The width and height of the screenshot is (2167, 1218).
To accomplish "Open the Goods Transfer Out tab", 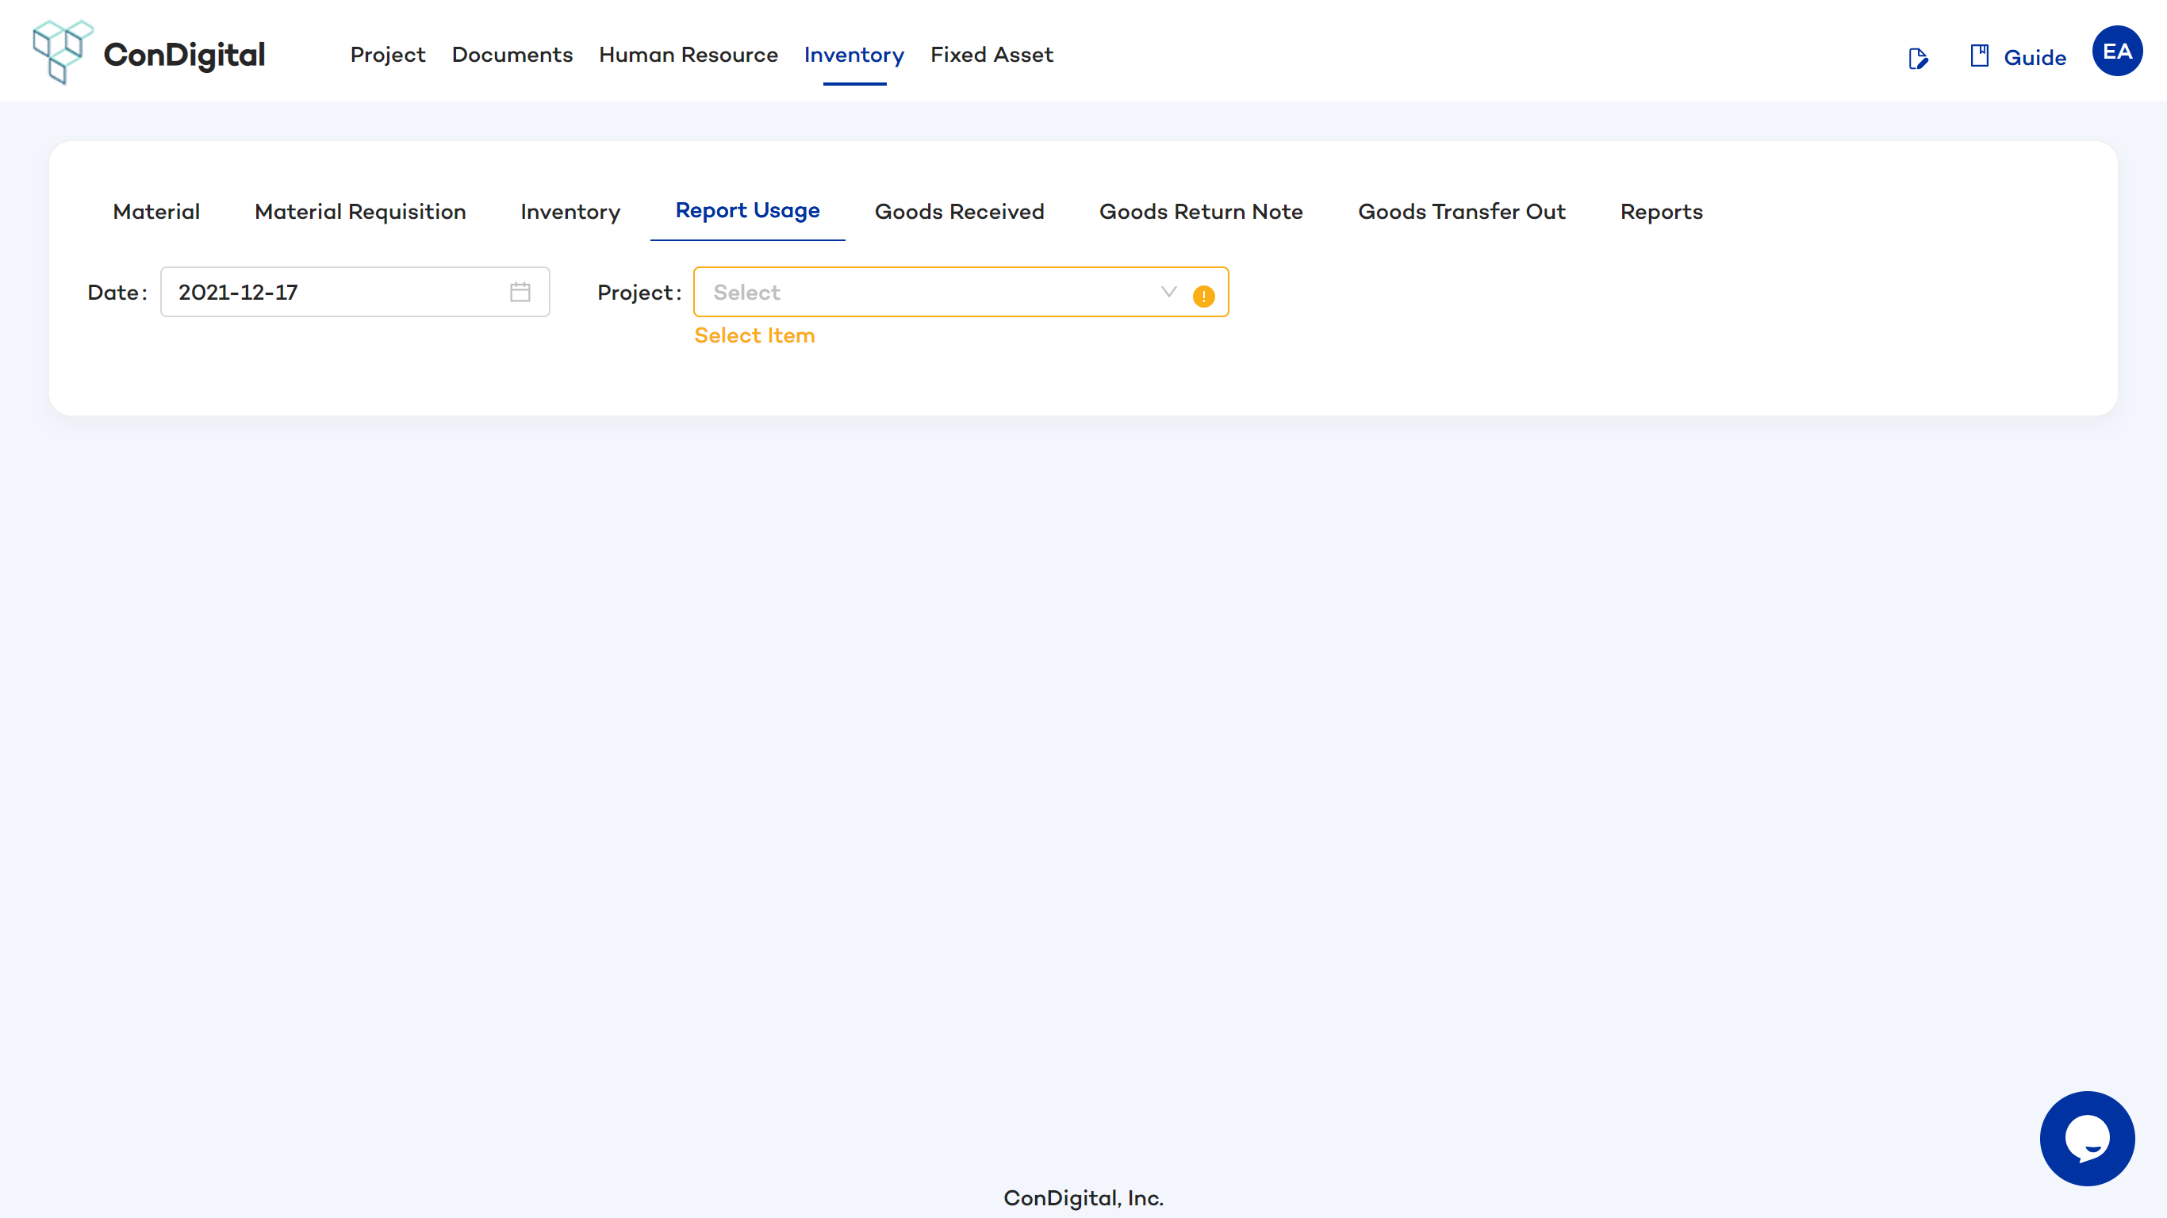I will click(x=1461, y=211).
